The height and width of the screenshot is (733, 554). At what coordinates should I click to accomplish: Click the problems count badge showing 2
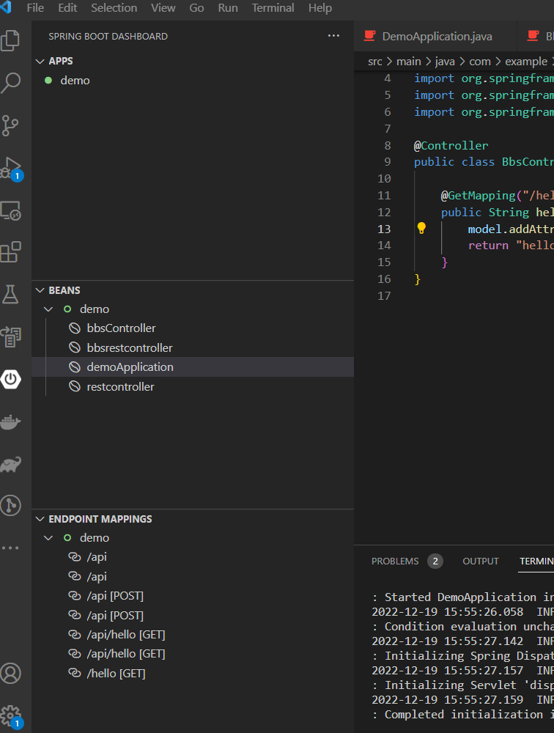(x=435, y=561)
